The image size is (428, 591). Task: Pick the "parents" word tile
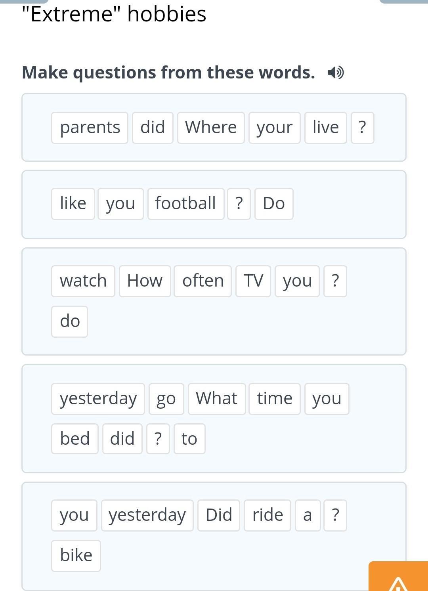point(90,128)
